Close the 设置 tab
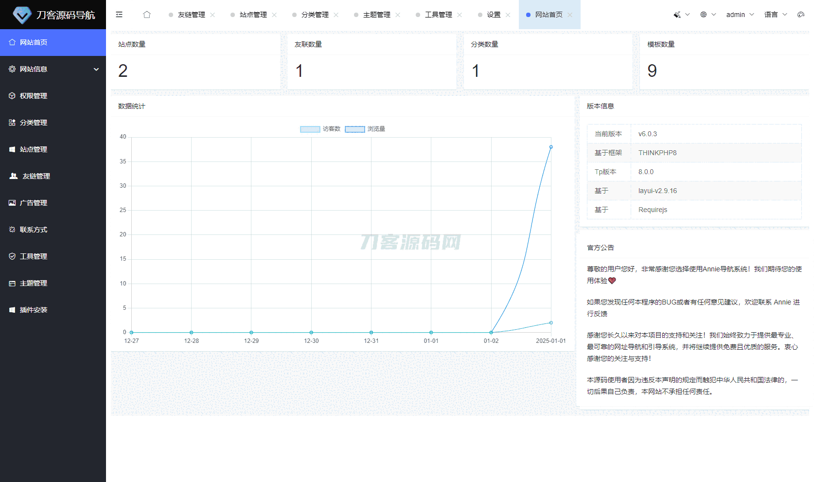The height and width of the screenshot is (482, 814). (x=508, y=15)
